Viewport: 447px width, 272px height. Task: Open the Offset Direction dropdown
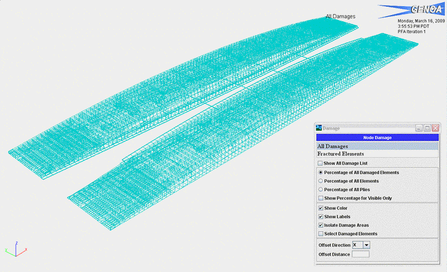[x=367, y=245]
